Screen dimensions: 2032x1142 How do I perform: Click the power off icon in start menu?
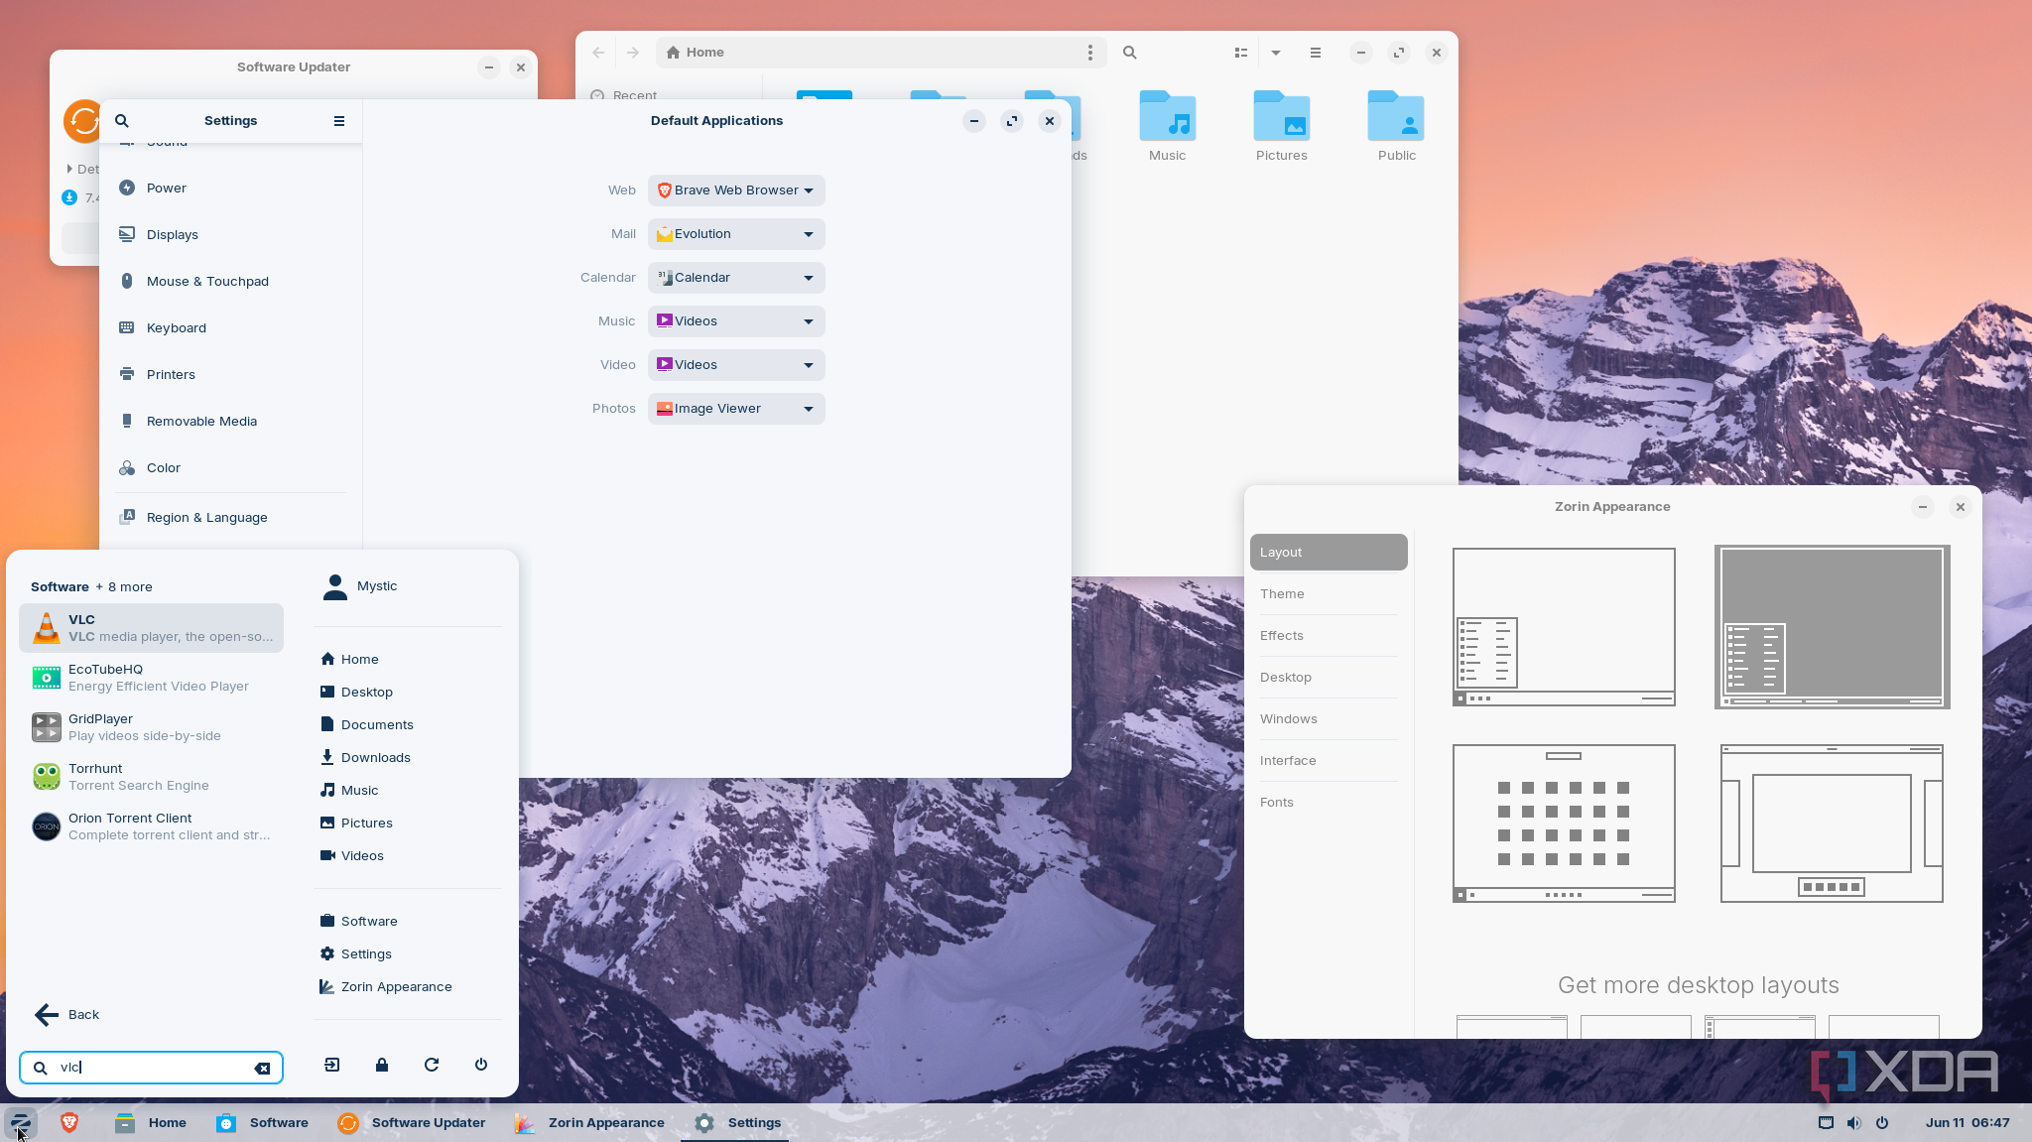pos(481,1065)
